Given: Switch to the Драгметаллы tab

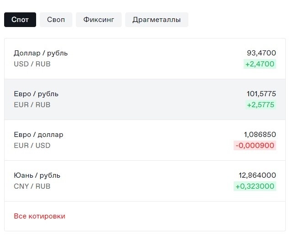Looking at the screenshot, I should pyautogui.click(x=156, y=20).
